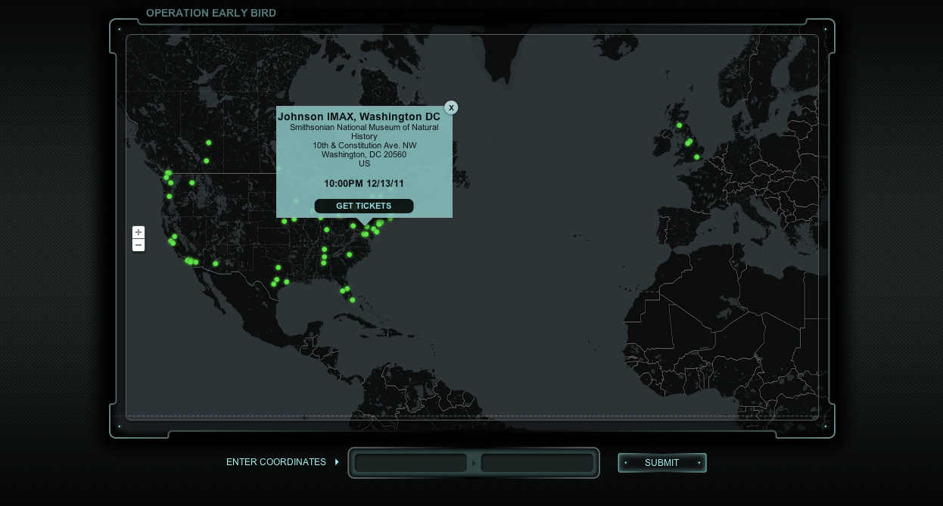Select the northernmost green marker in the UK
The height and width of the screenshot is (506, 943).
pos(679,126)
